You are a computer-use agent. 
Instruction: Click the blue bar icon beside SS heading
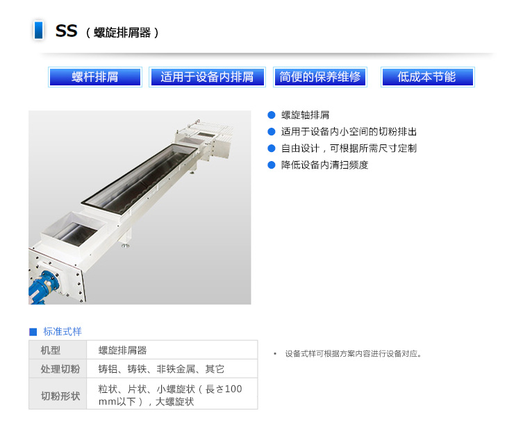tap(39, 31)
